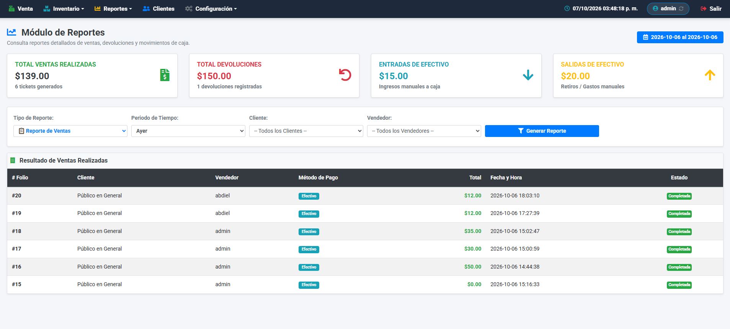The image size is (730, 329).
Task: Click the Venta cash register icon
Action: coord(11,9)
